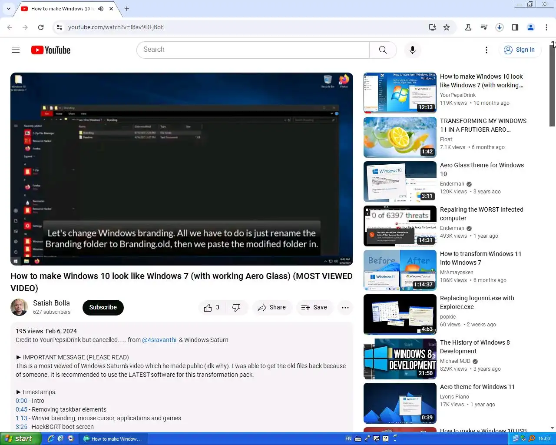Like the video with thumbs up
This screenshot has height=445, width=556.
212,307
